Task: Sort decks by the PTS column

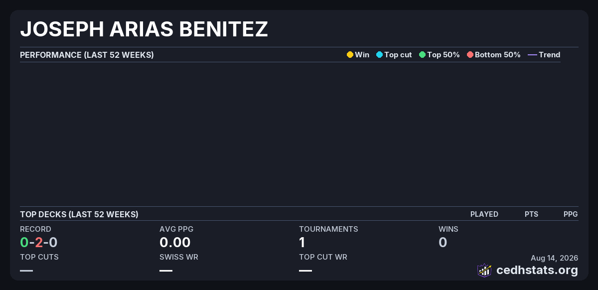Action: [531, 214]
